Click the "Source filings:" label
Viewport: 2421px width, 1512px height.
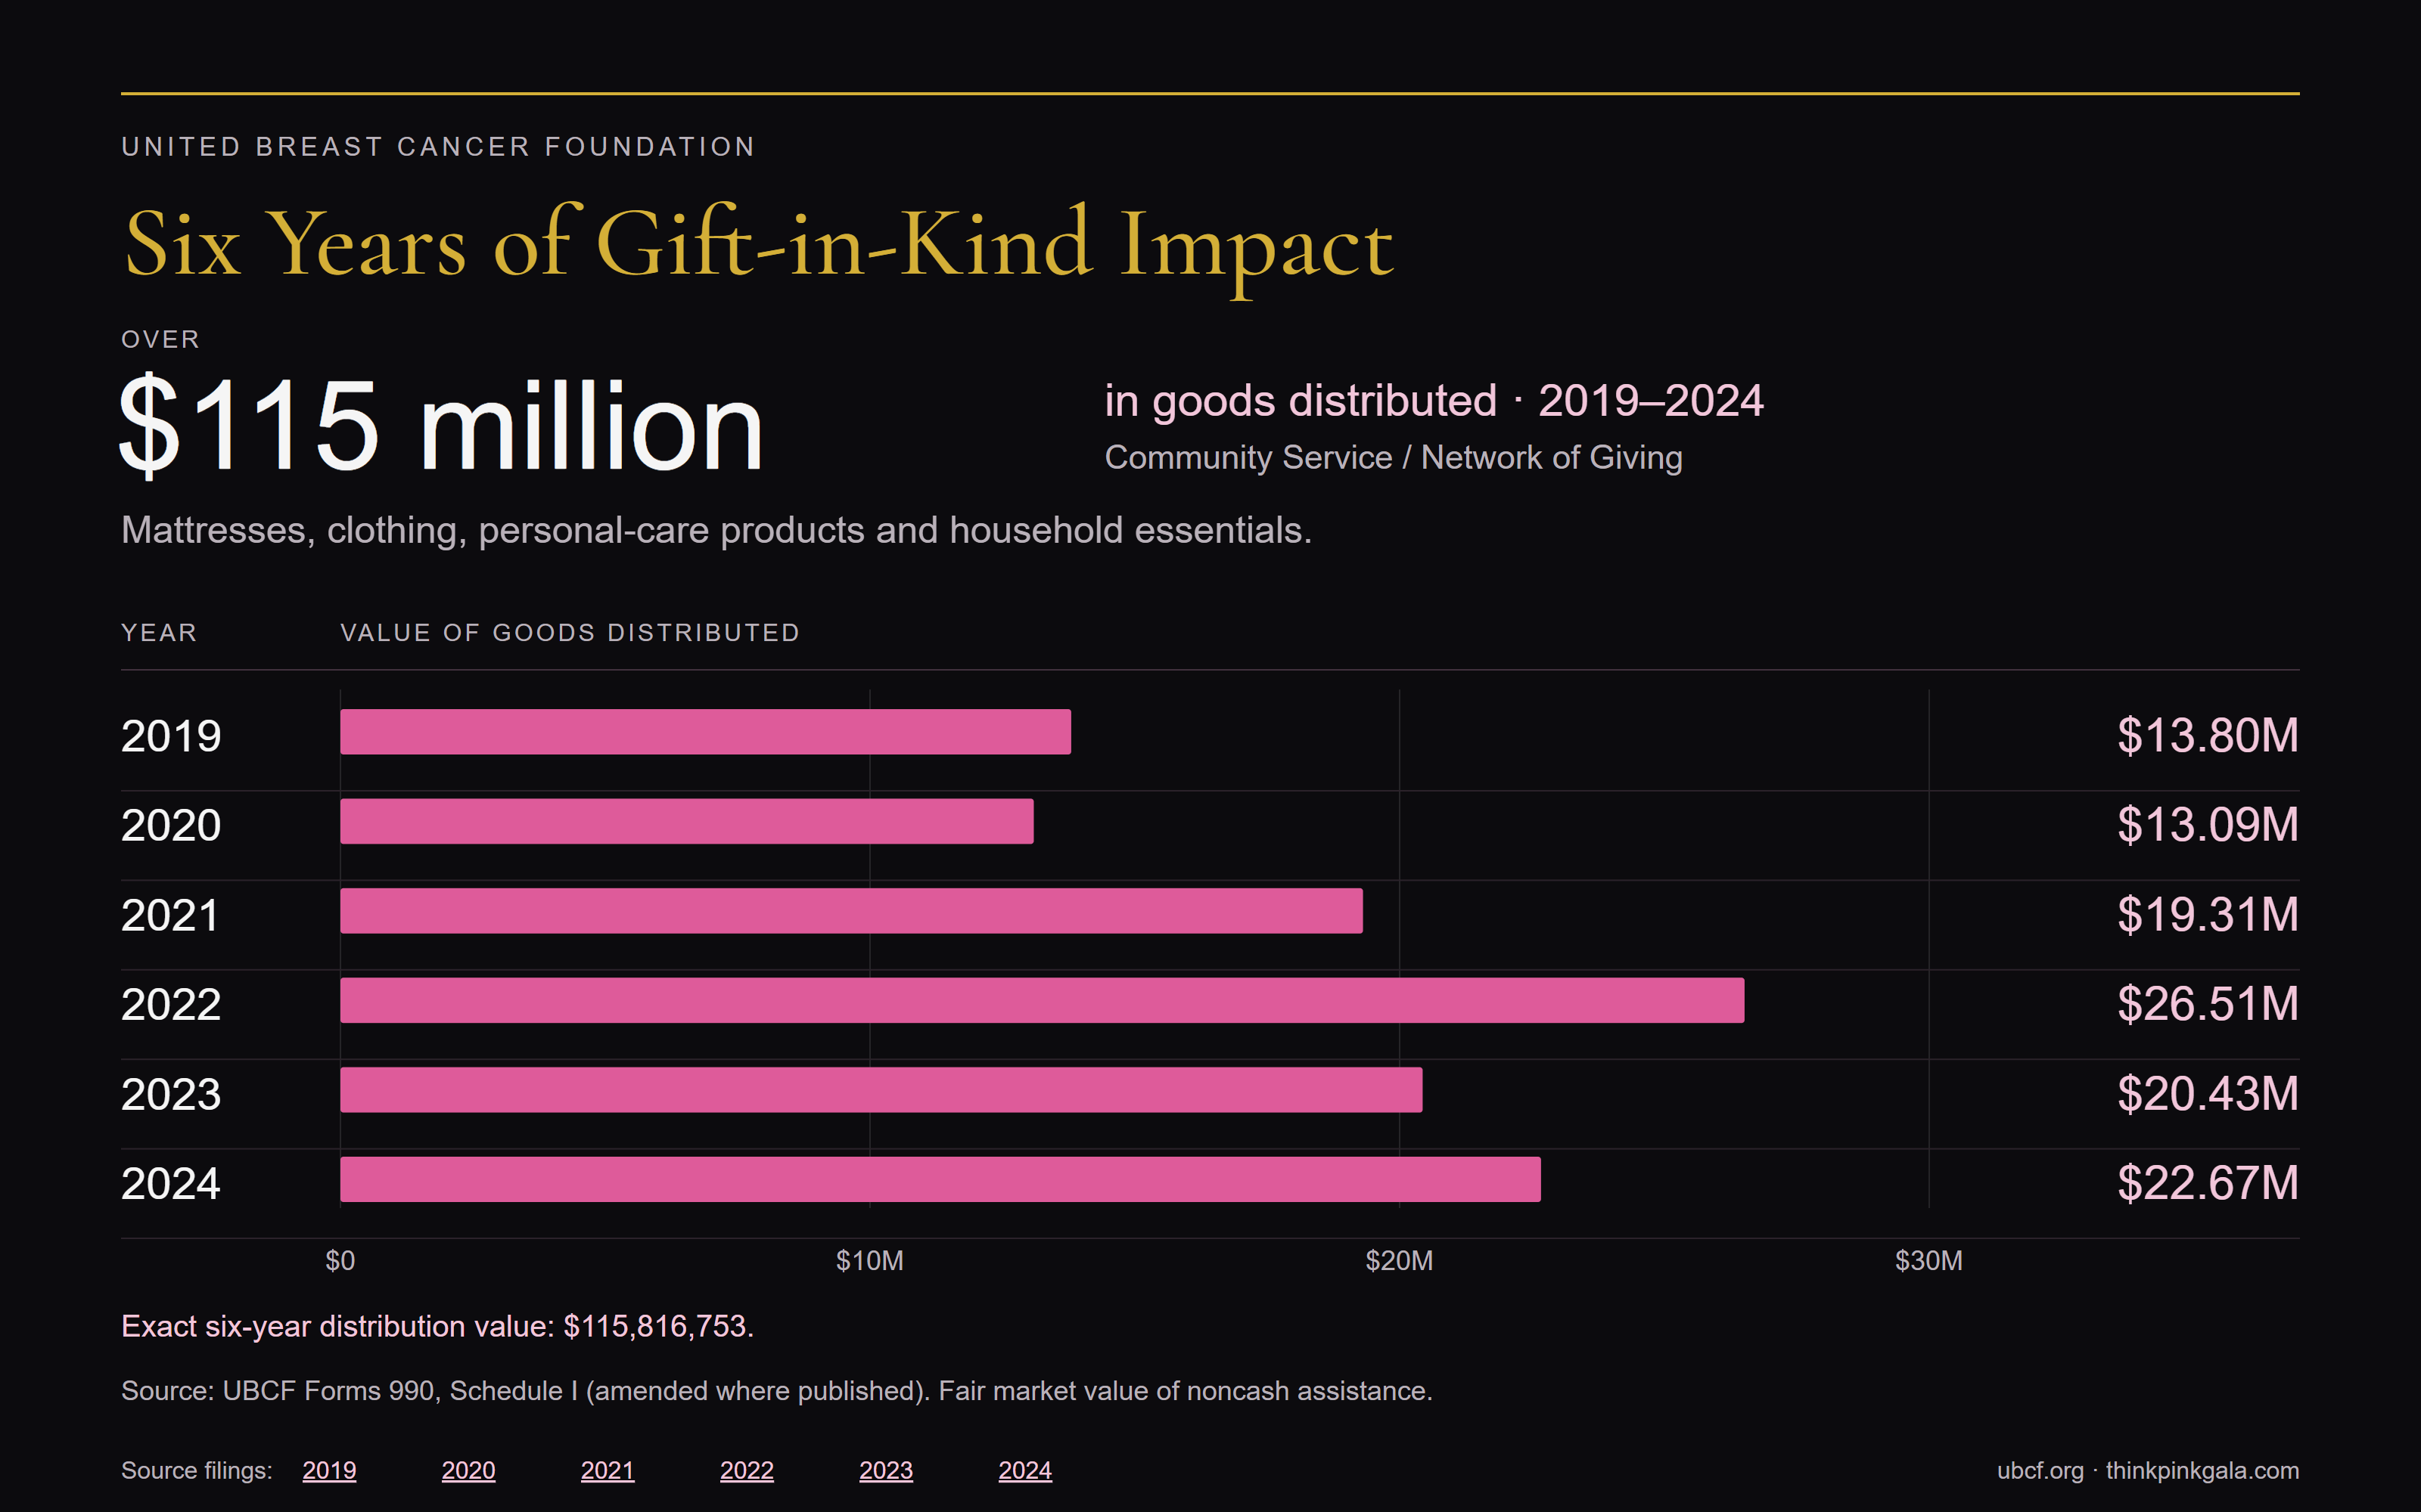pyautogui.click(x=196, y=1470)
